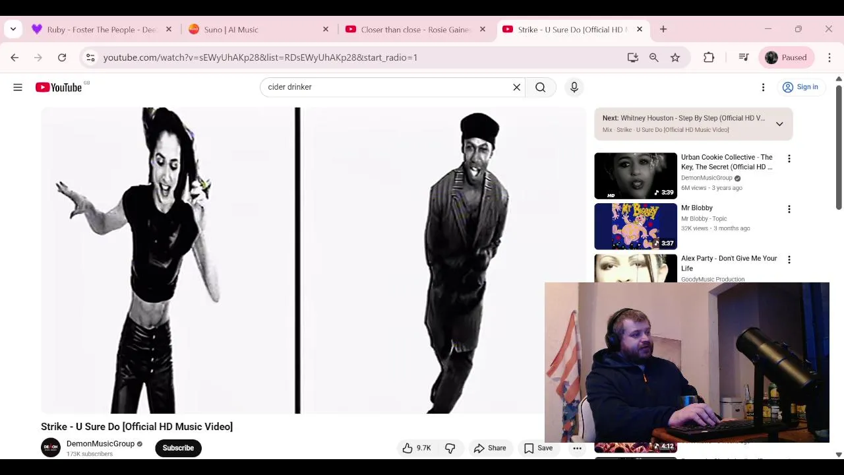844x475 pixels.
Task: Share the Strike video
Action: coord(490,448)
